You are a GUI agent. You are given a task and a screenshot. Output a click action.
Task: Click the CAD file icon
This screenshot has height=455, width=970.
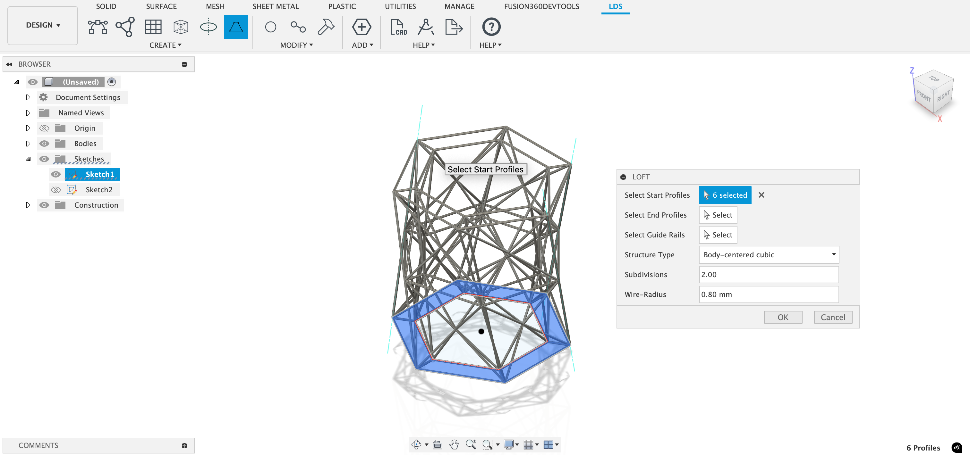click(398, 27)
